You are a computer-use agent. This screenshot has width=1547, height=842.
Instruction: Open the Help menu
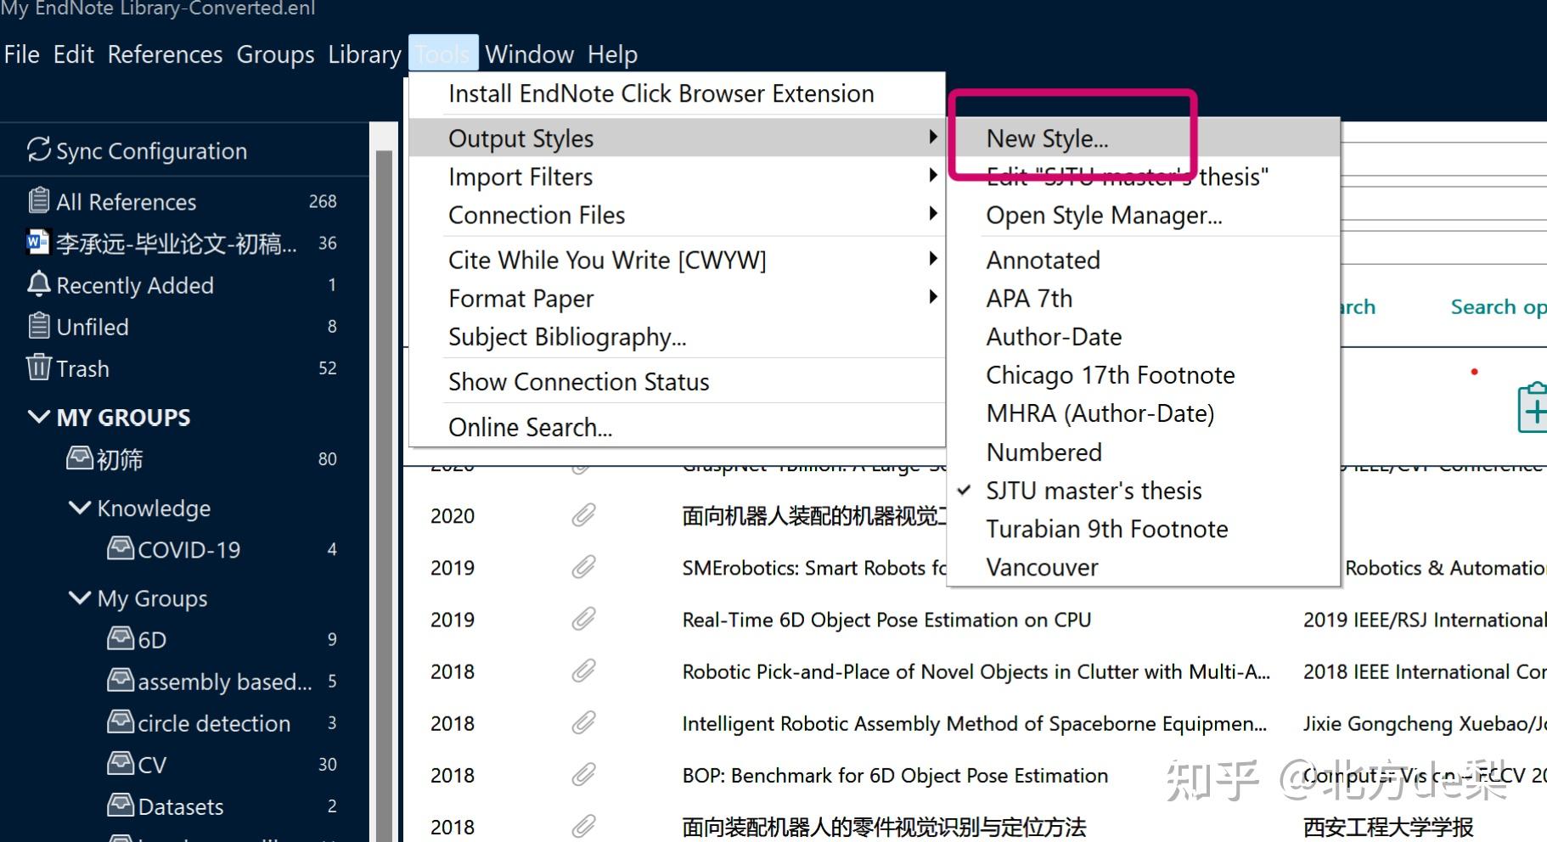pyautogui.click(x=612, y=54)
